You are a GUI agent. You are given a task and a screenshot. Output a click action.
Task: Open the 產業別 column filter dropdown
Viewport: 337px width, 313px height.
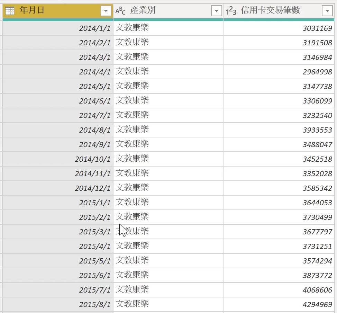click(x=217, y=10)
